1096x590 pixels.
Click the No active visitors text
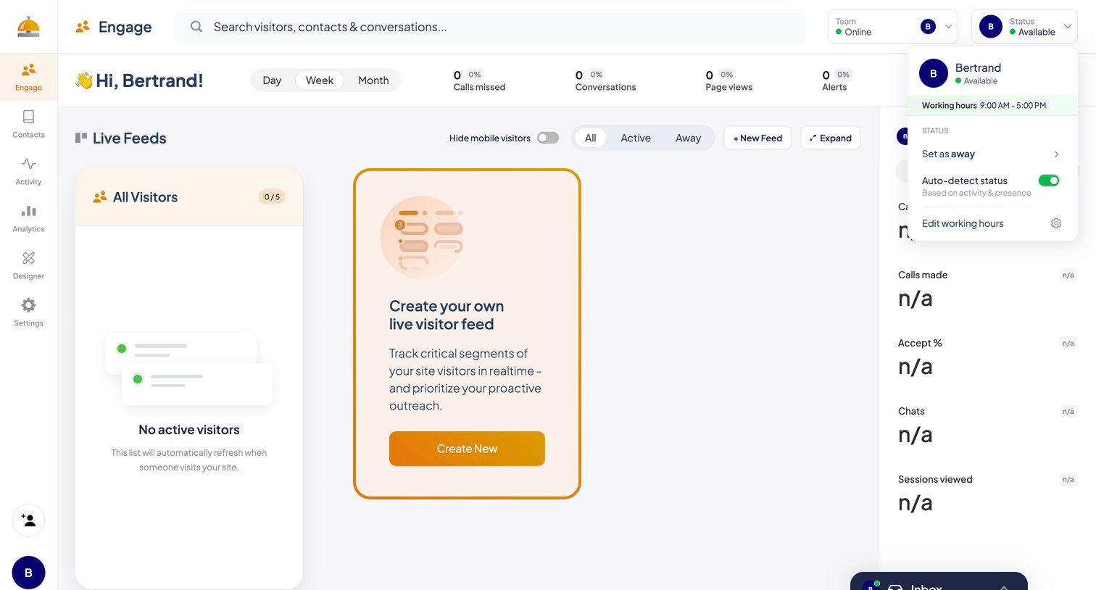coord(189,430)
